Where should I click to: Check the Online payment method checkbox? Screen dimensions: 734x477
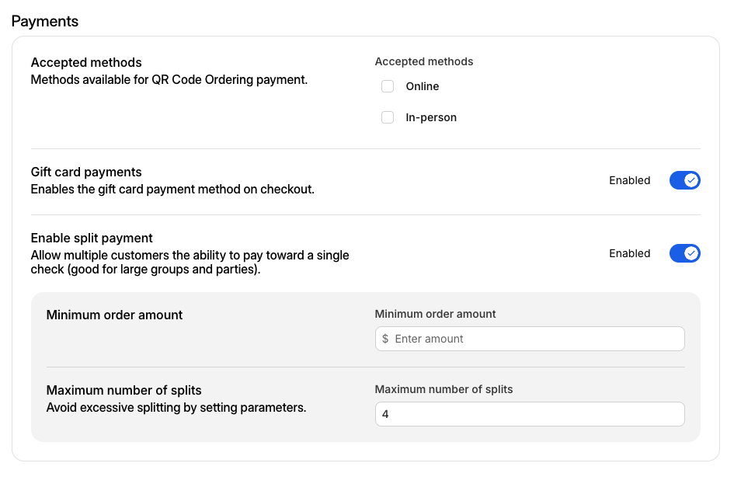click(x=388, y=86)
